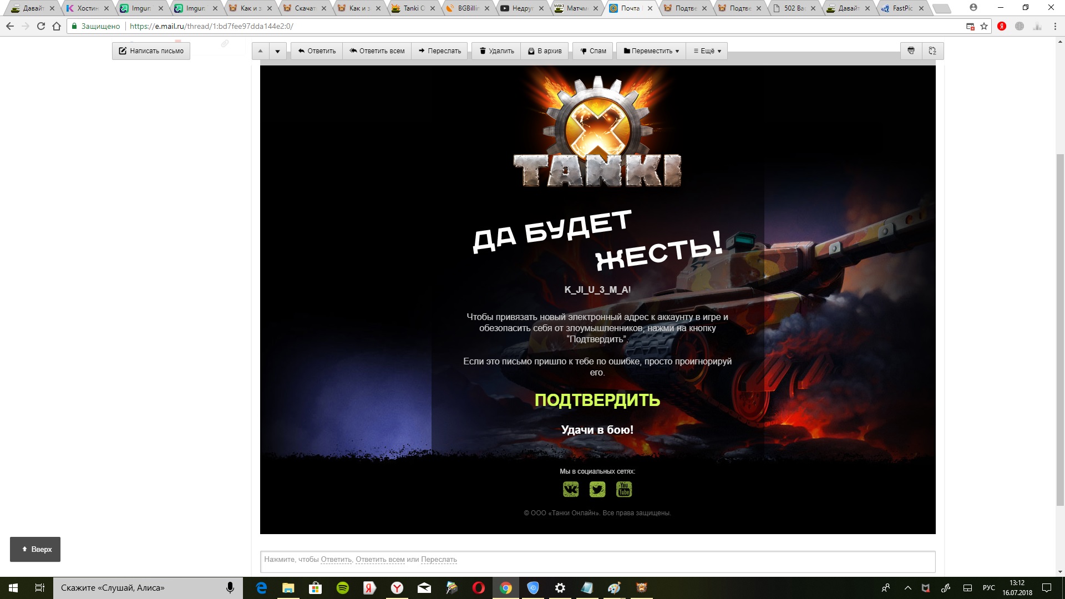Image resolution: width=1065 pixels, height=599 pixels.
Task: Reload the page with the refresh icon
Action: click(40, 26)
